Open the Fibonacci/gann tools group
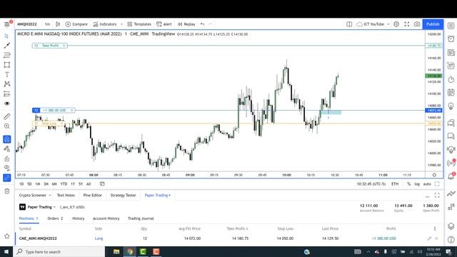Screen dimensions: 457x257 tap(6, 55)
